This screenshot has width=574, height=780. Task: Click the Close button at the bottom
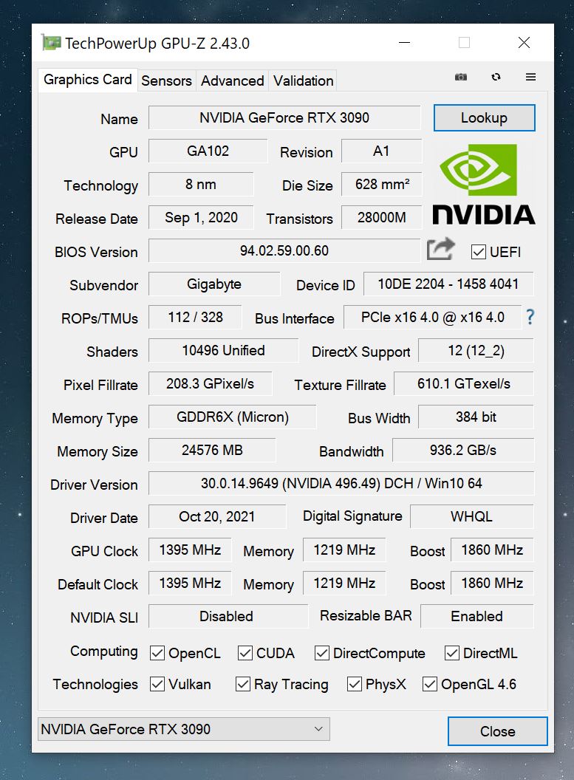(x=497, y=731)
